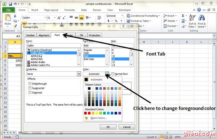The image size is (217, 139).
Task: Open the ribbon font size dropdown
Action: coord(55,18)
